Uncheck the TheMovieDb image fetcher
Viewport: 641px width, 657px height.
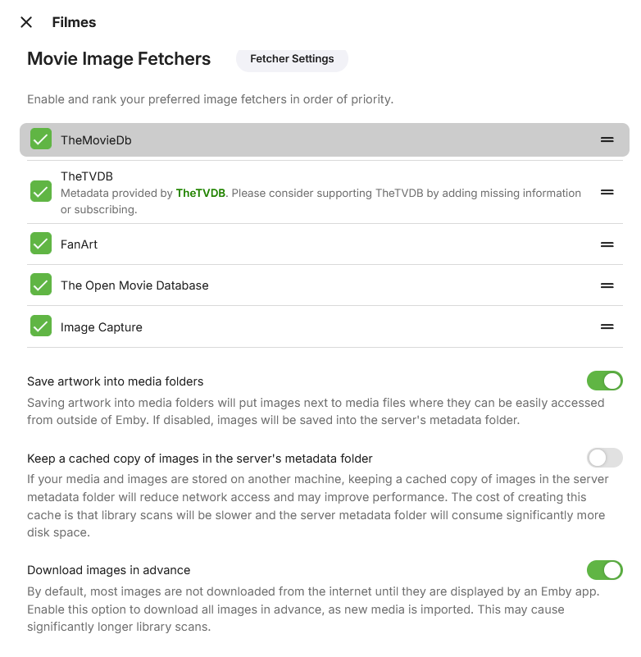click(x=41, y=139)
